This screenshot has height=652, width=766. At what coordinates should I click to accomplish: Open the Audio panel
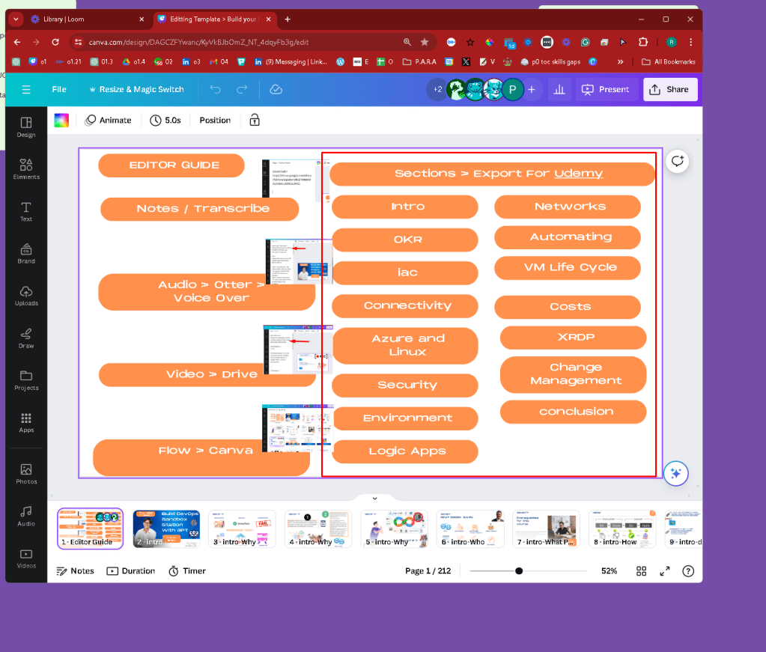26,517
